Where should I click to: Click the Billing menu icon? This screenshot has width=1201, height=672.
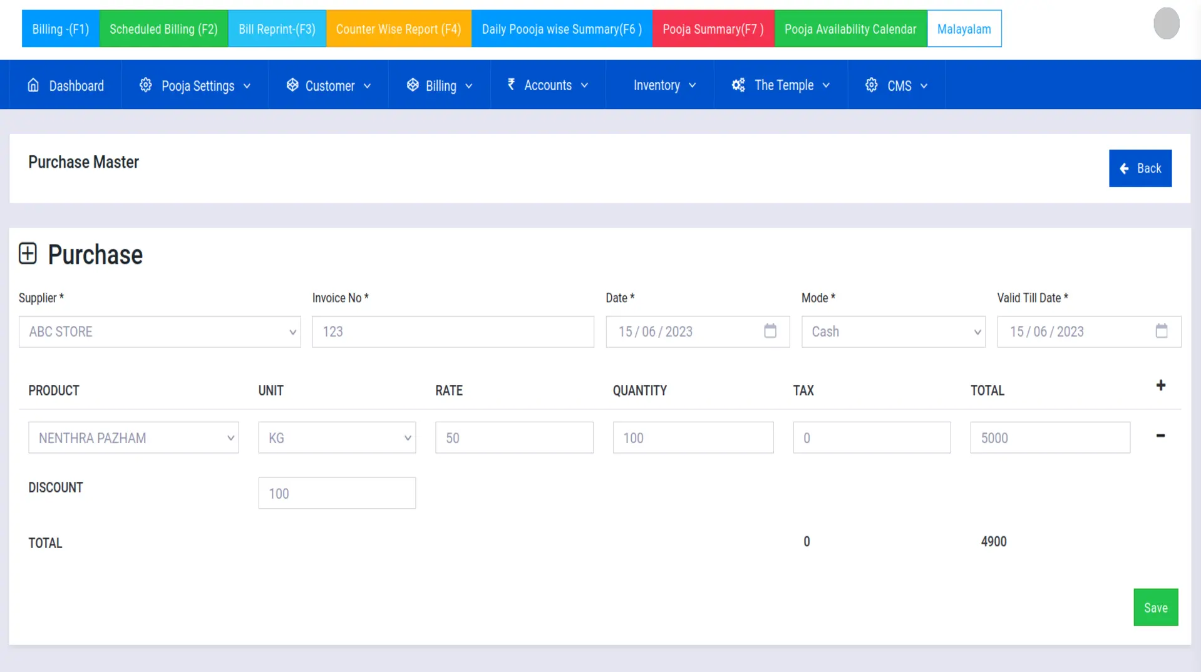tap(413, 85)
